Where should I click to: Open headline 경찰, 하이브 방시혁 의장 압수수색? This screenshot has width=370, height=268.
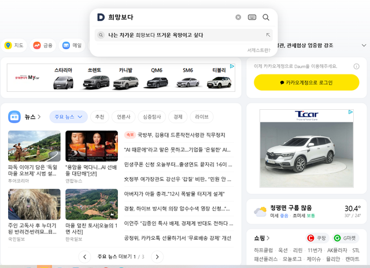point(177,209)
